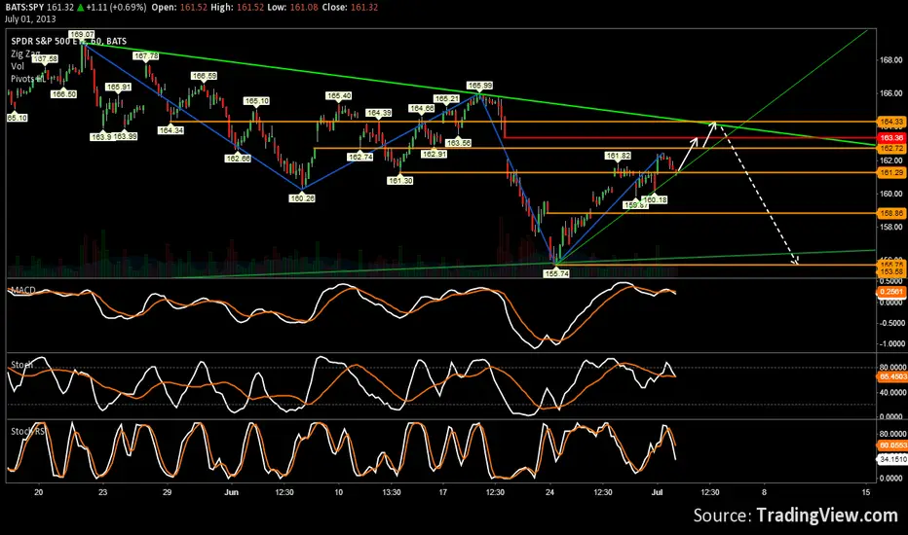This screenshot has width=908, height=535.
Task: Click the 165.40 pivot high label
Action: tap(339, 95)
